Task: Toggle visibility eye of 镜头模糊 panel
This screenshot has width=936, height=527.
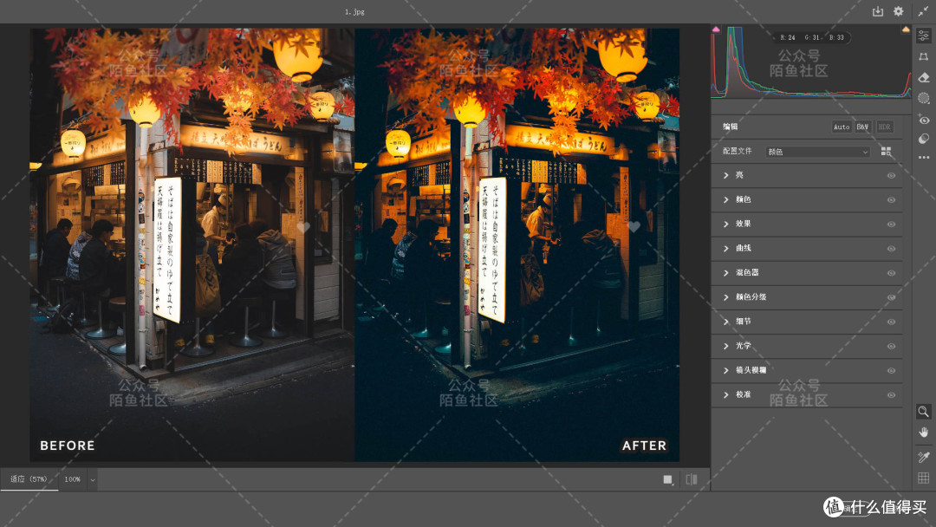Action: pyautogui.click(x=891, y=371)
